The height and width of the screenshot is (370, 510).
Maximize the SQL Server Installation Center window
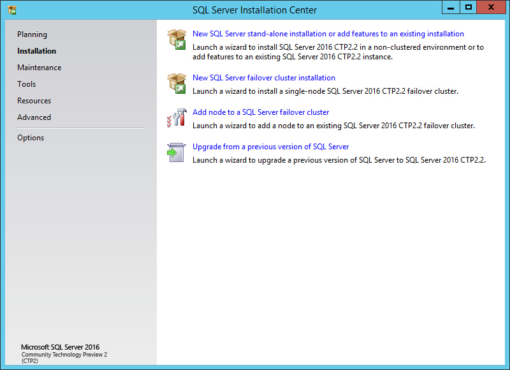pos(469,7)
